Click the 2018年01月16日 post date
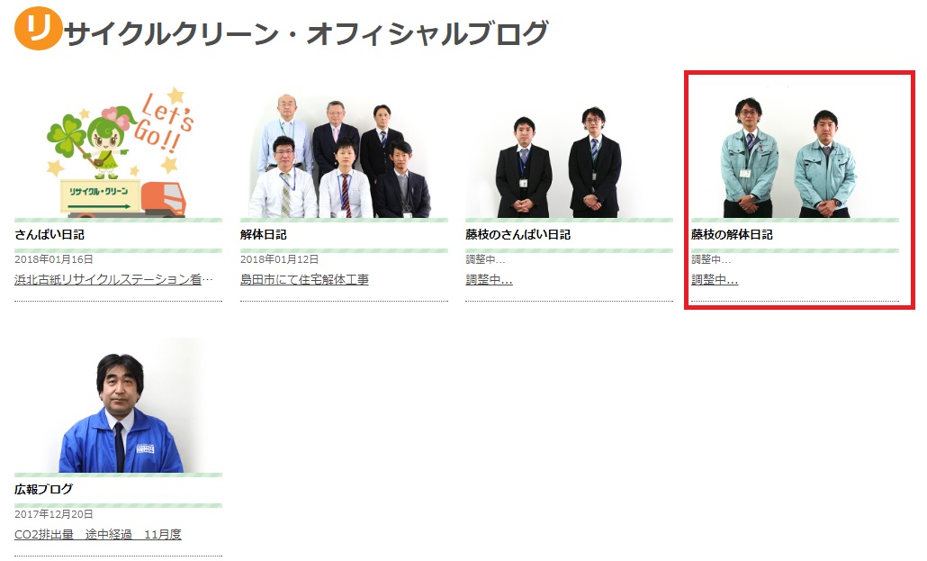Viewport: 927px width, 561px height. click(x=54, y=259)
